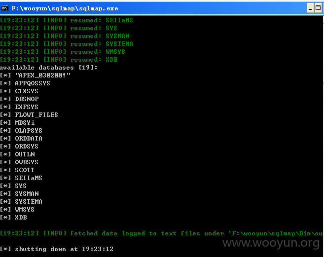This screenshot has height=257, width=324.
Task: Click the log line 'resumed: SYSMAN'
Action: [65, 36]
